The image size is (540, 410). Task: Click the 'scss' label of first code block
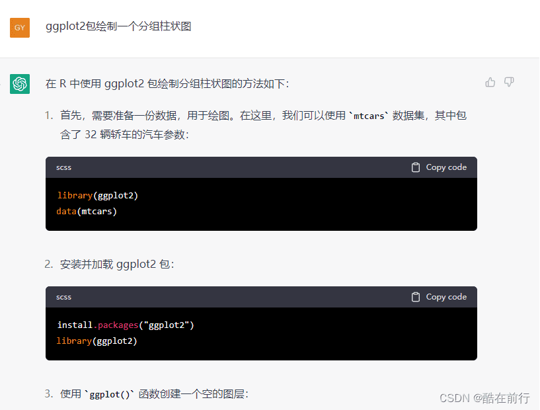point(63,167)
